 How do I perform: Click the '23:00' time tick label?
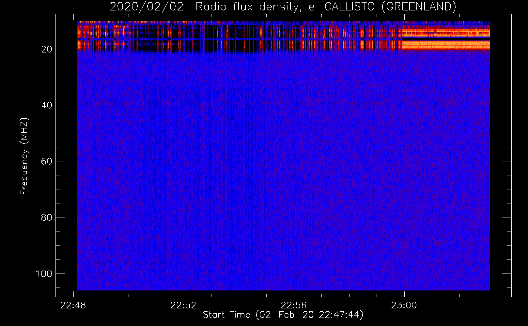pyautogui.click(x=404, y=305)
